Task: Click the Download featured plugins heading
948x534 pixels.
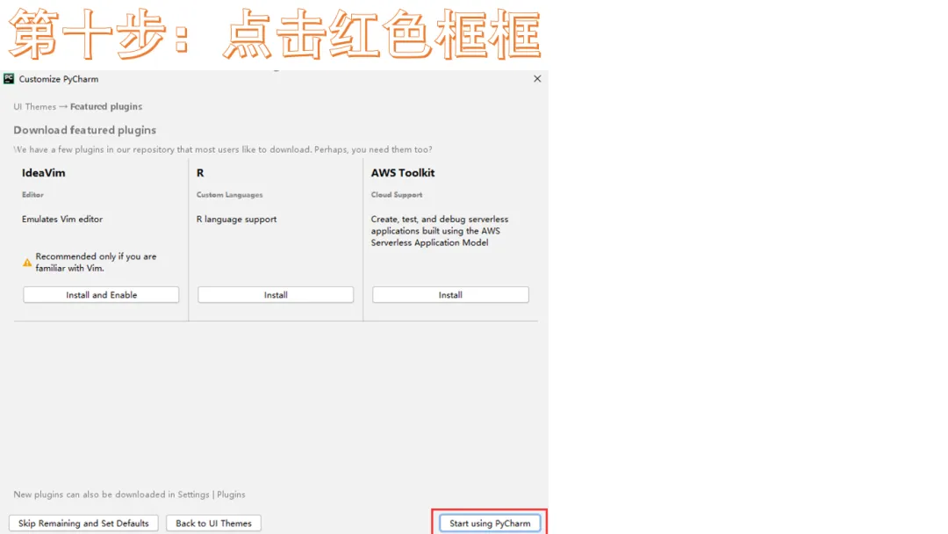Action: click(84, 130)
